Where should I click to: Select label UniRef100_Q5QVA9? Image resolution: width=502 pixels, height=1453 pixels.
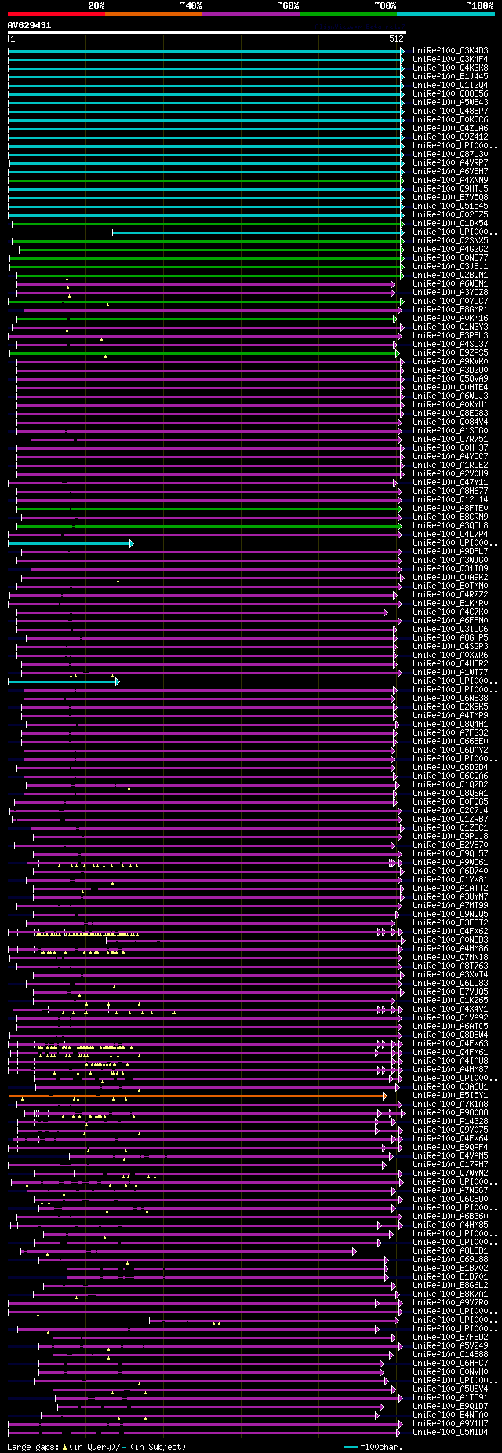point(450,379)
